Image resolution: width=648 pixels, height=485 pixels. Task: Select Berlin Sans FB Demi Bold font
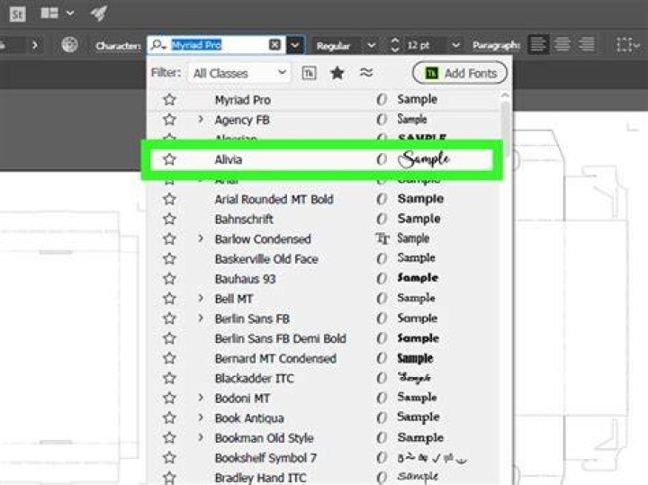pos(280,338)
